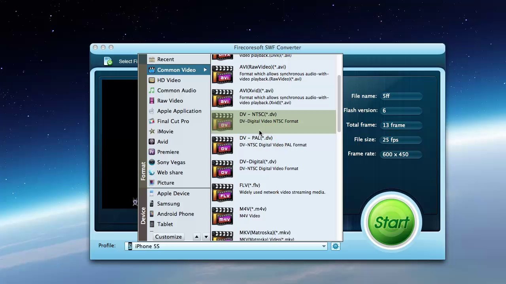Image resolution: width=506 pixels, height=284 pixels.
Task: Click the Web share globe icon
Action: pos(151,172)
